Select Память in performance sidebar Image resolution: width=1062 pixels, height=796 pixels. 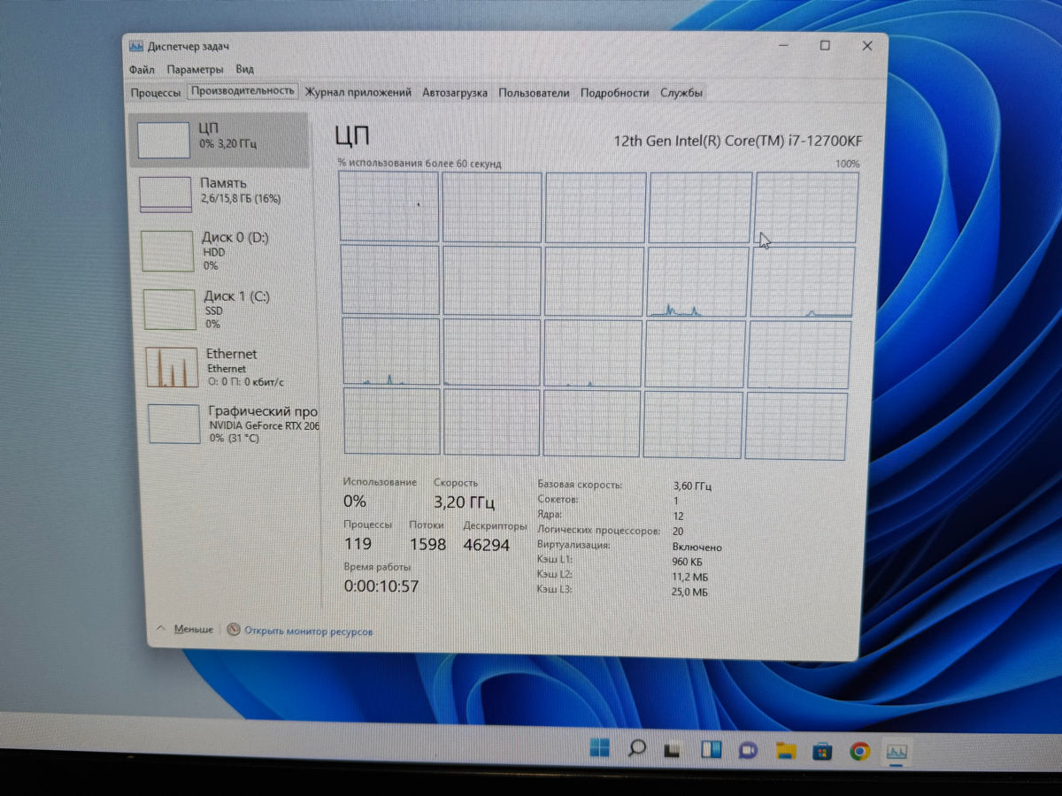pos(221,193)
